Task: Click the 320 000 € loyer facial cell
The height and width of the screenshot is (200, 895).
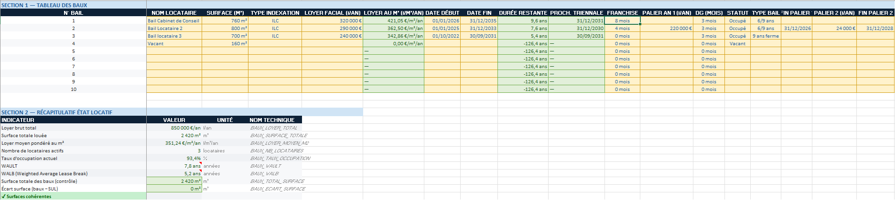Action: point(332,20)
